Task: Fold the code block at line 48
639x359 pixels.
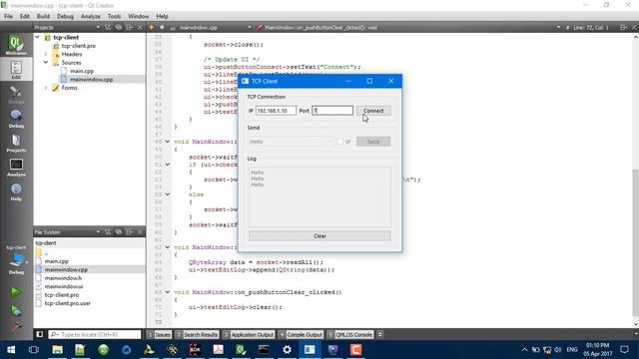Action: pos(168,142)
